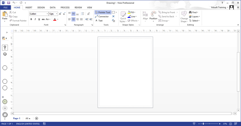
Task: Apply the red font color swatch
Action: (x=55, y=19)
